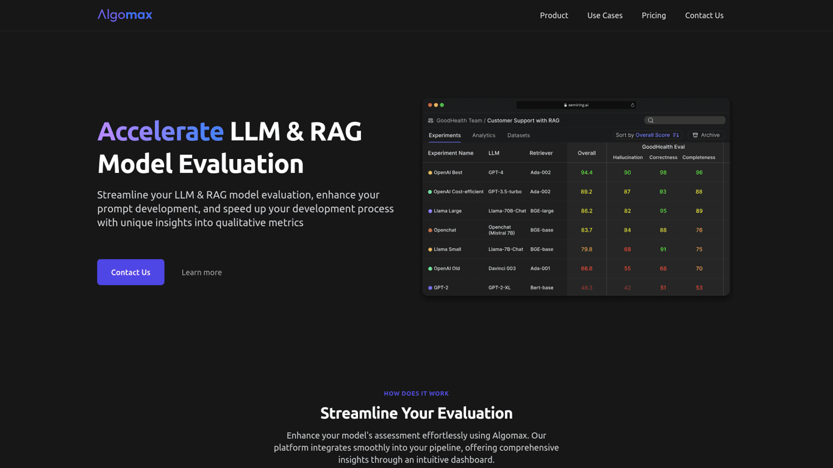Select the Experiments tab
This screenshot has height=468, width=833.
[x=445, y=135]
